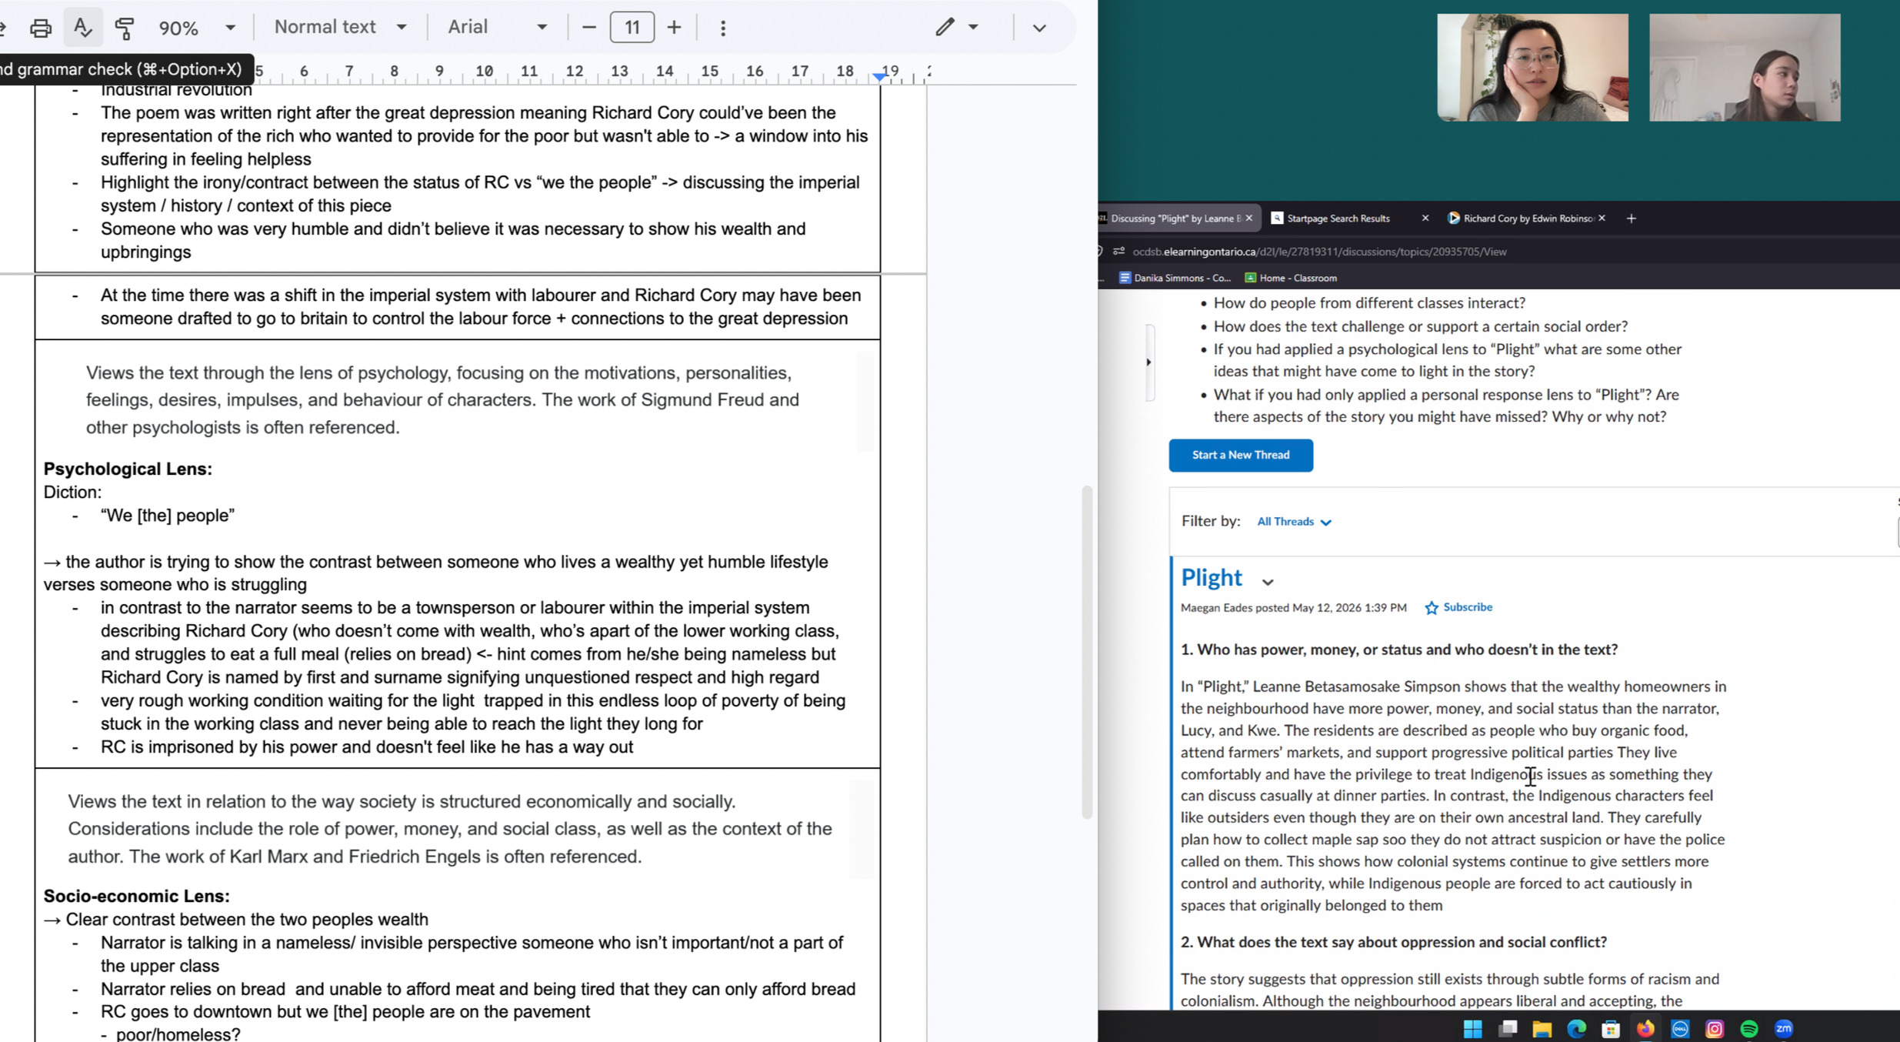Open the 90% zoom dropdown
This screenshot has width=1900, height=1042.
197,28
